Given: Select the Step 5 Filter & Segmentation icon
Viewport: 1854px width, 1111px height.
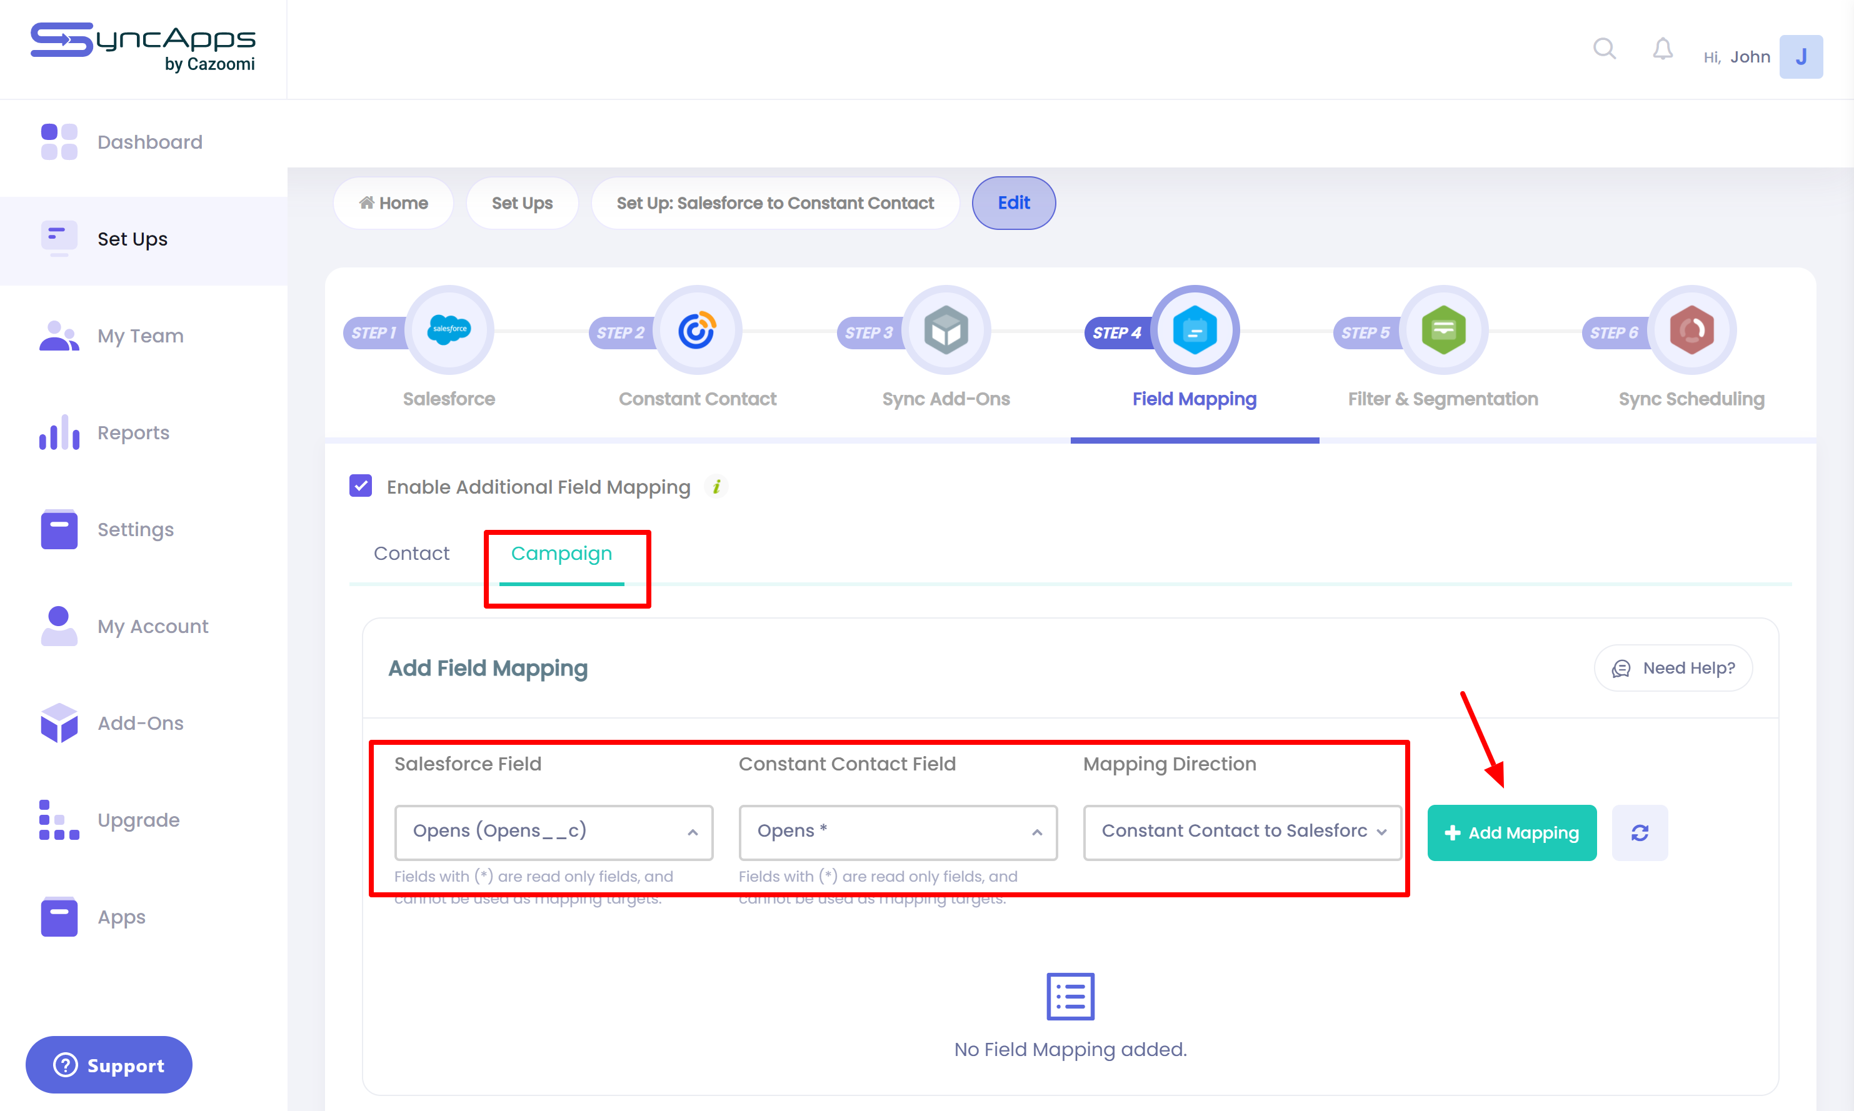Looking at the screenshot, I should [1443, 330].
